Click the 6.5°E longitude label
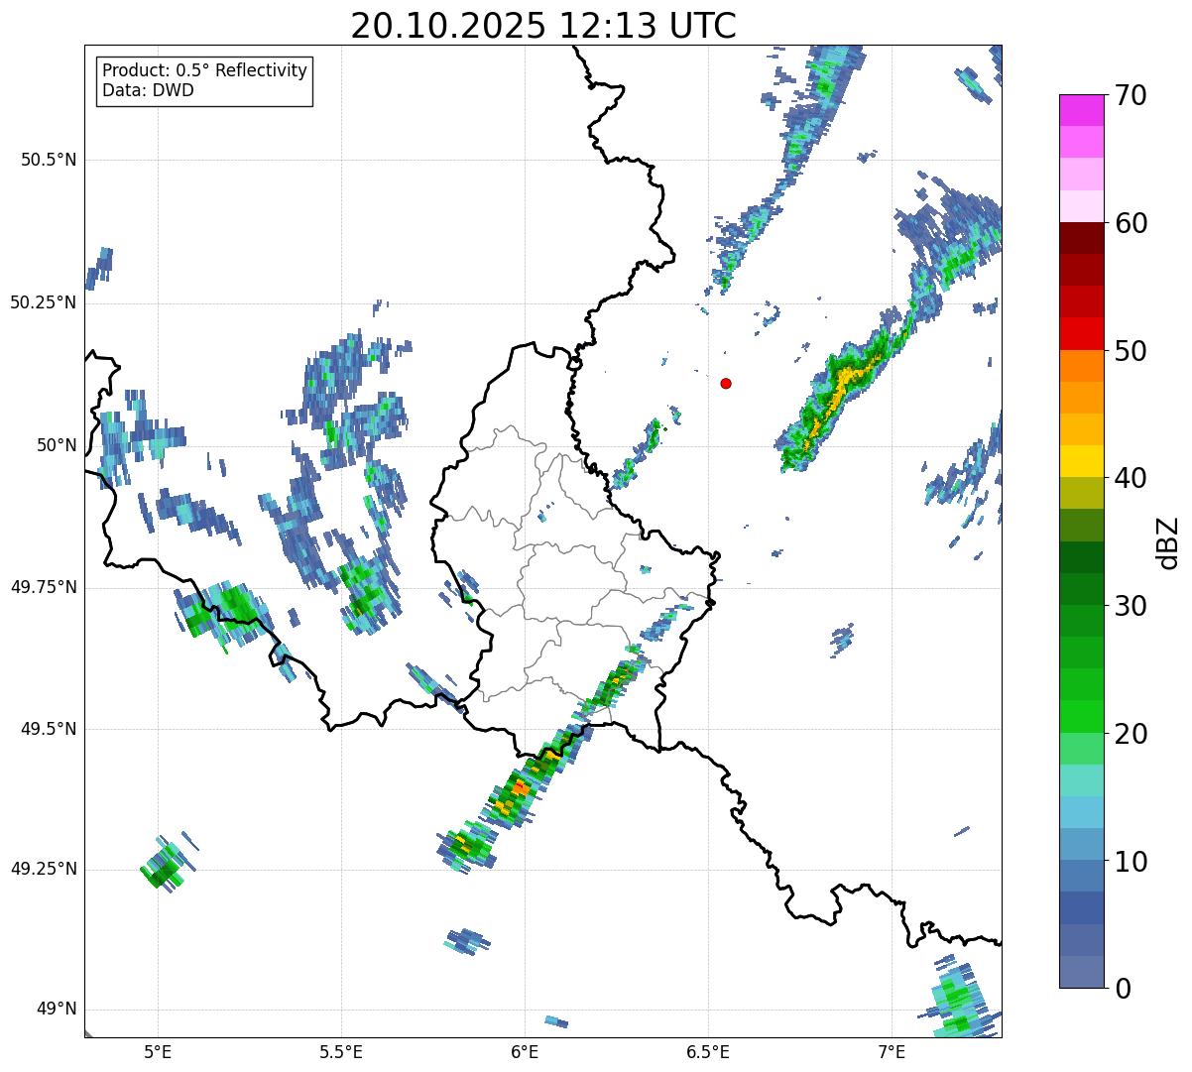This screenshot has width=1192, height=1072. 708,1051
